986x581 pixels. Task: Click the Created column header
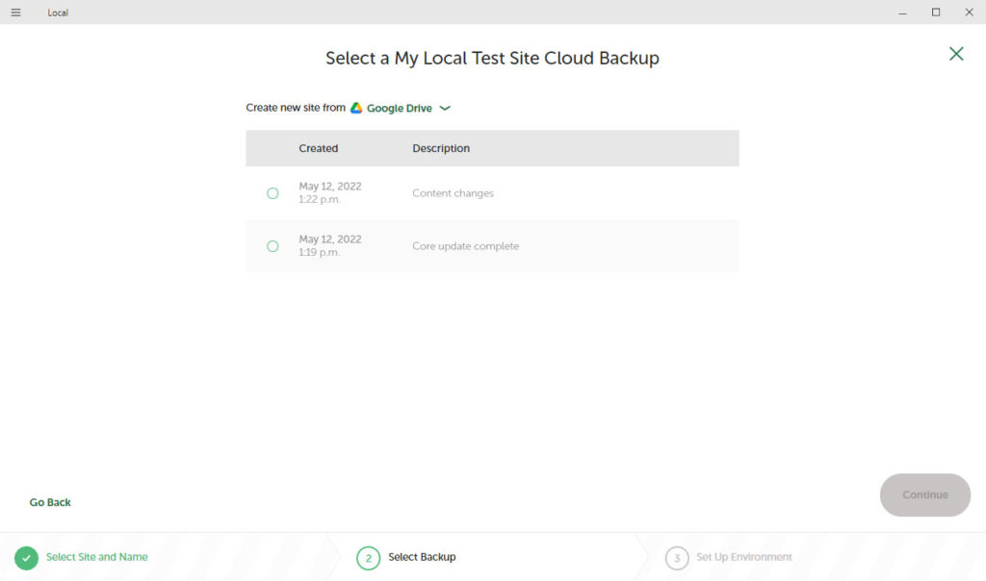[318, 148]
